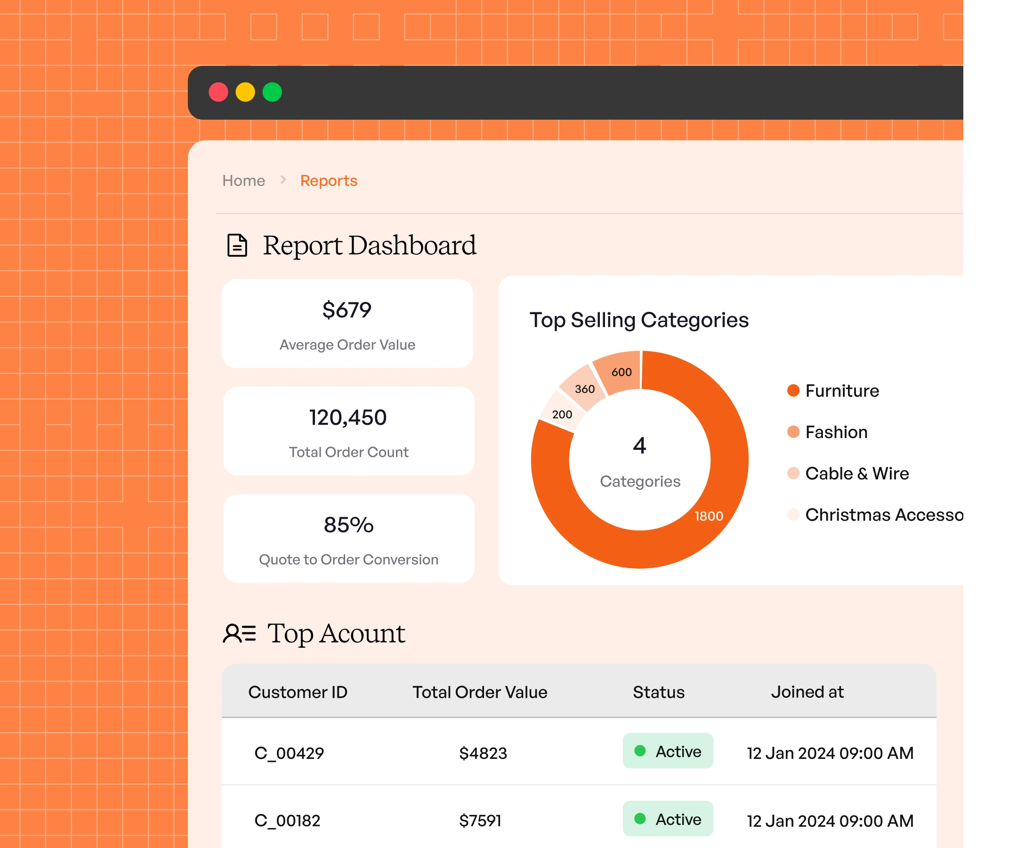Screen dimensions: 1017x848
Task: Open the Reports breadcrumb link
Action: coord(328,181)
